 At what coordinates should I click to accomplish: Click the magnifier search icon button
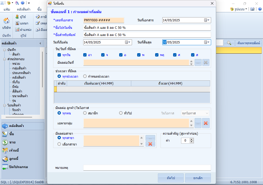(x=229, y=43)
